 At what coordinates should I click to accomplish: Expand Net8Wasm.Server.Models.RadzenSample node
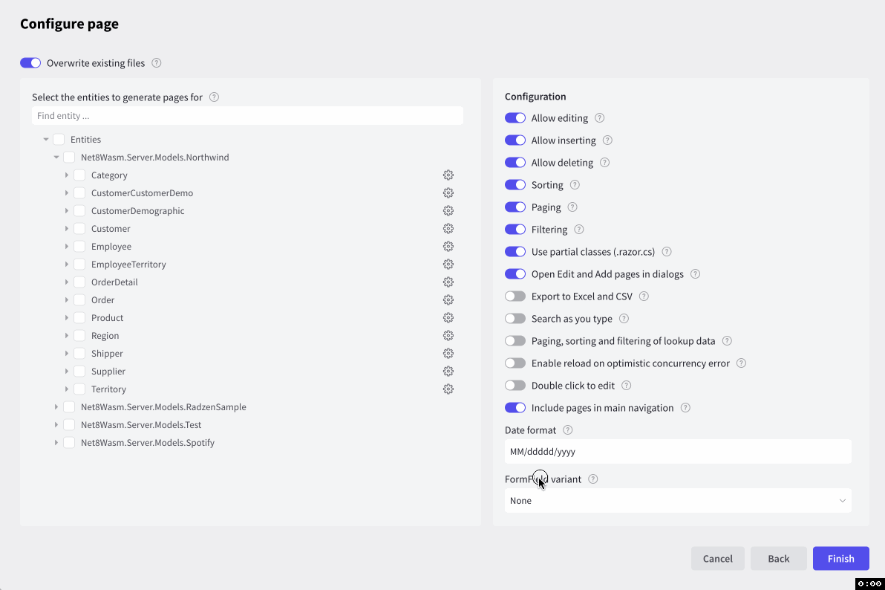(x=56, y=407)
